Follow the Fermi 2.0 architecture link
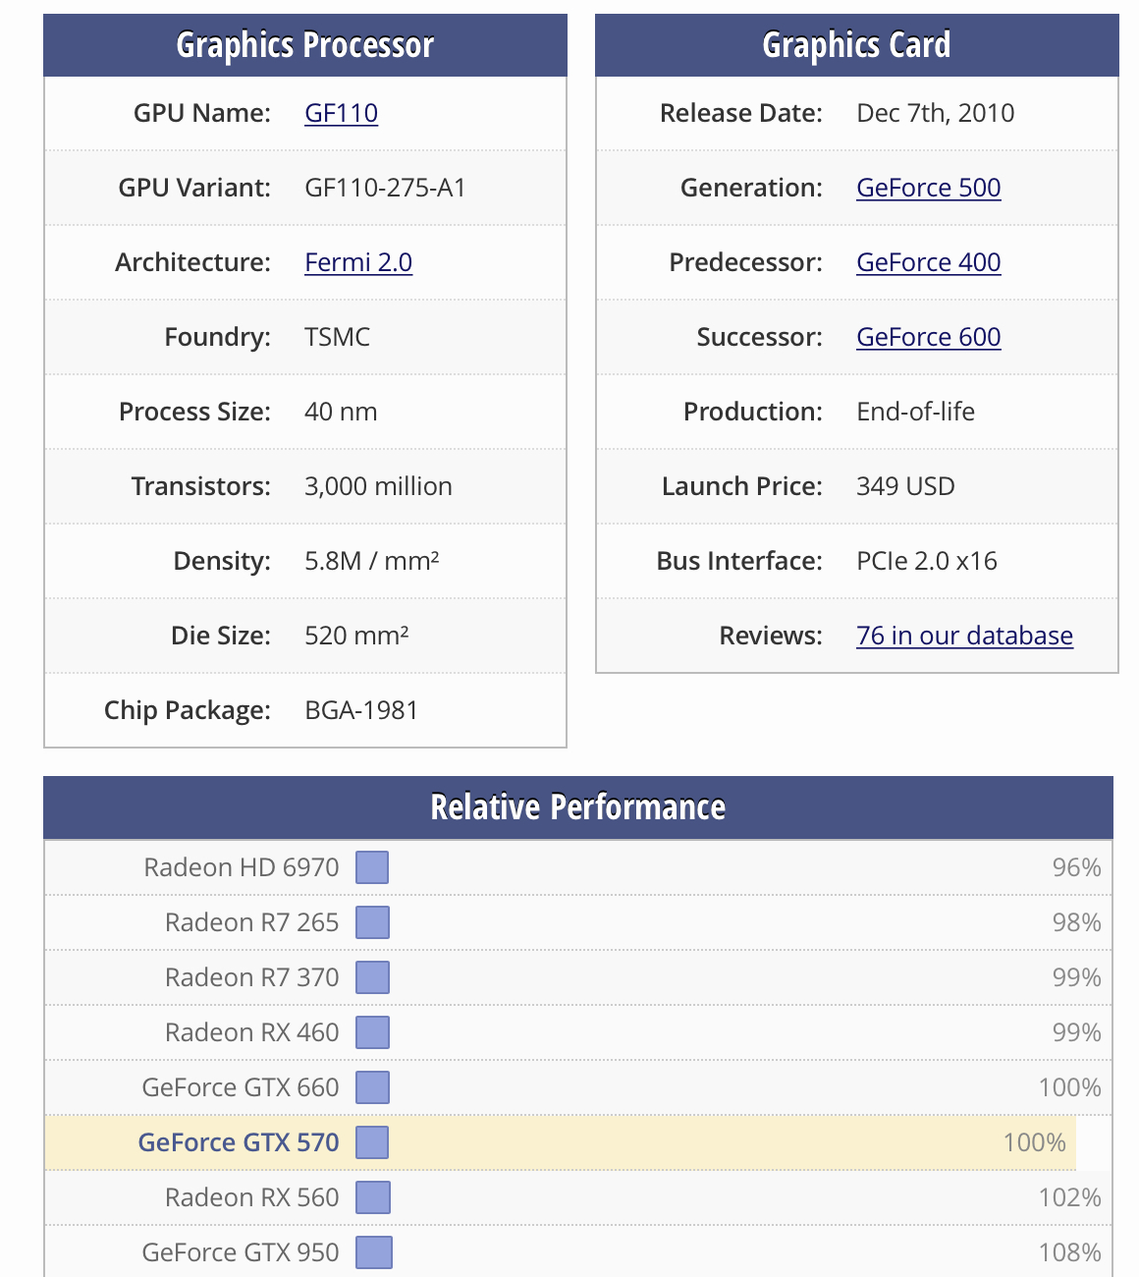Viewport: 1139px width, 1277px height. (x=358, y=262)
